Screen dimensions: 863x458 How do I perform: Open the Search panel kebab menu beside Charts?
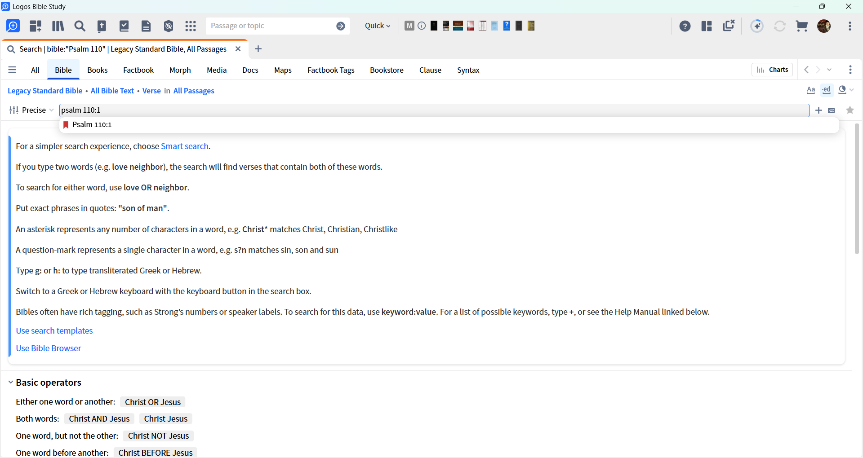pyautogui.click(x=850, y=70)
